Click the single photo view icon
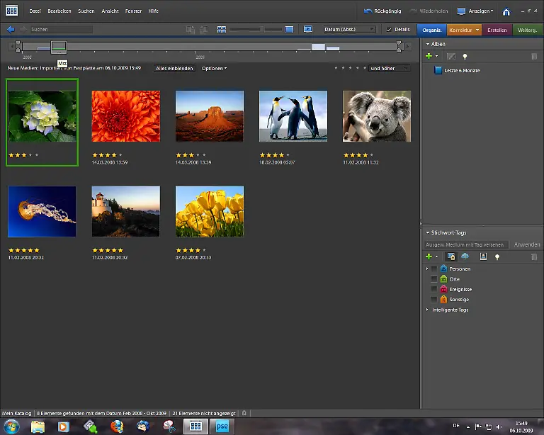544x435 pixels. click(289, 29)
